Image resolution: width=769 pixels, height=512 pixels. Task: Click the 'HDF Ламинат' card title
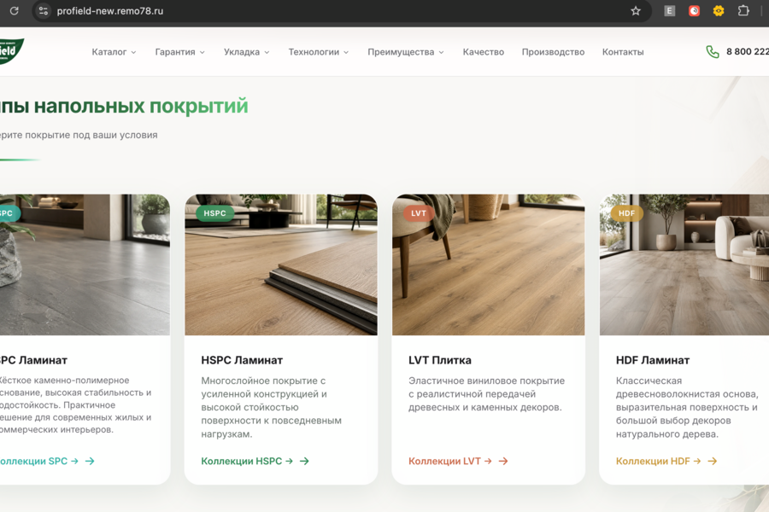(653, 360)
